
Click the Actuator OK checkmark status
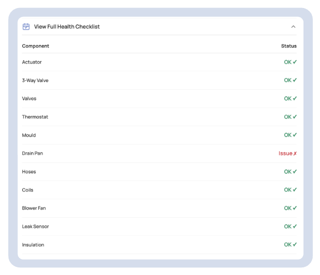(x=290, y=62)
